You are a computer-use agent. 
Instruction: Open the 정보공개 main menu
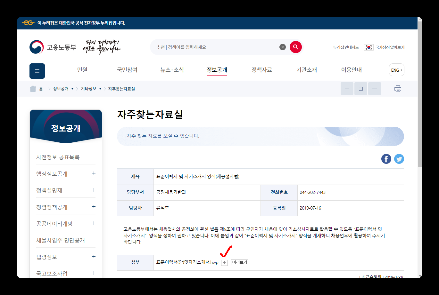coord(217,70)
